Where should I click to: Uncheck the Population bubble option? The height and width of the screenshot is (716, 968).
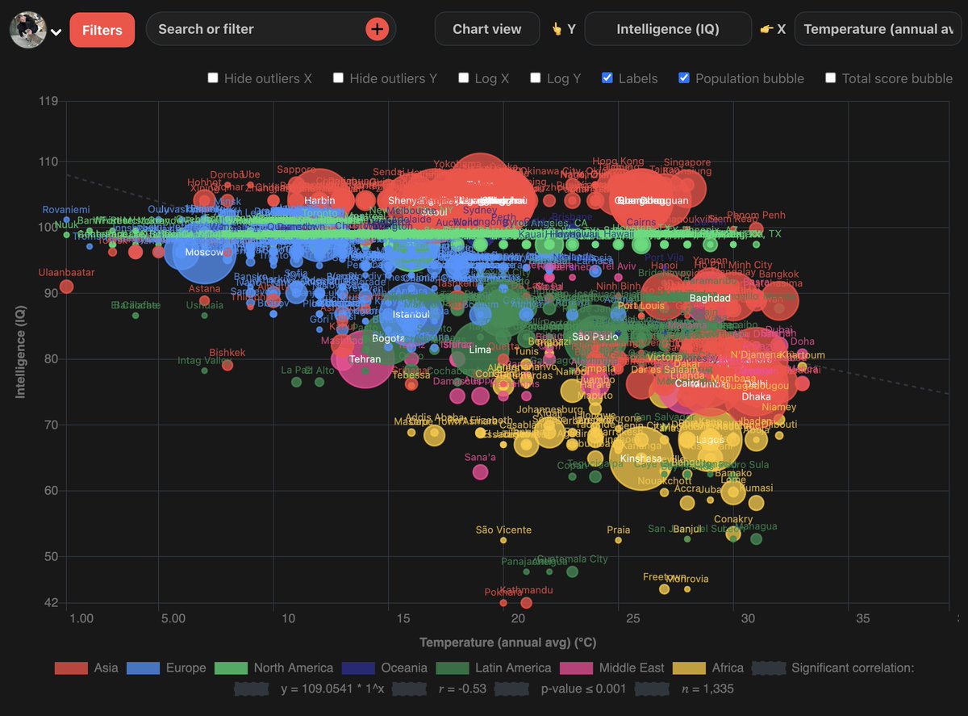[684, 77]
